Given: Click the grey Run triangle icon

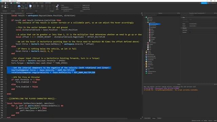Looking at the screenshot, I should tap(38, 6).
